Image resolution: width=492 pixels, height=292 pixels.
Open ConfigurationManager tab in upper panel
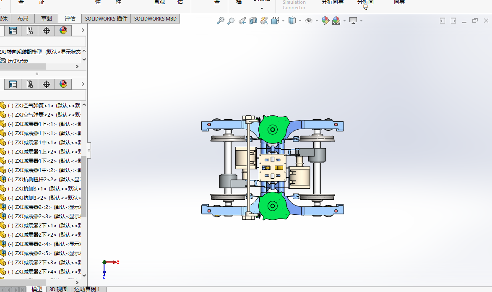tap(29, 31)
